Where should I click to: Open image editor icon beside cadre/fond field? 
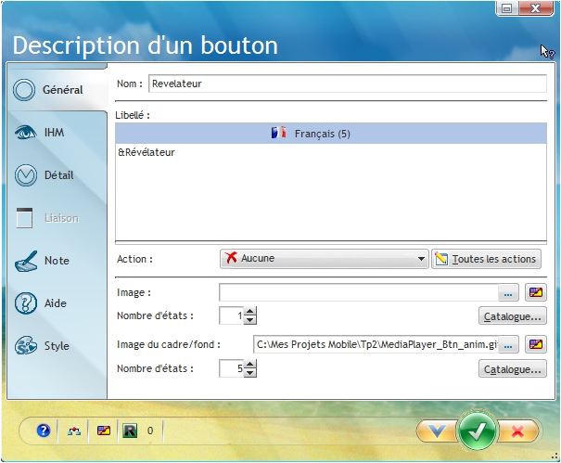pos(536,344)
